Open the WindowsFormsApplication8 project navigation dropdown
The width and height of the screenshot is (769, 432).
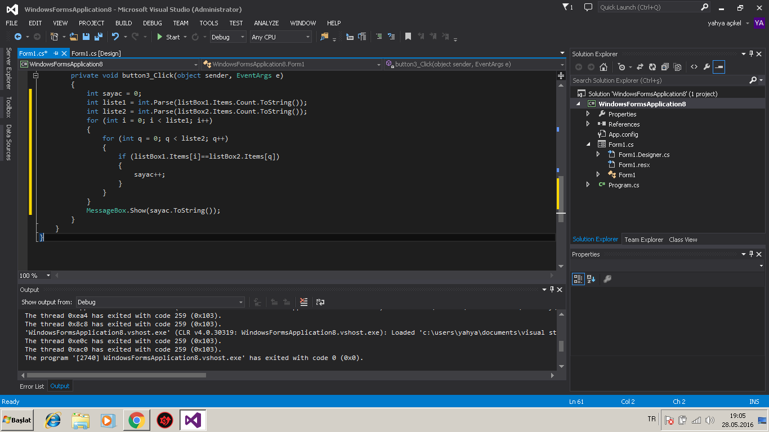coord(109,64)
